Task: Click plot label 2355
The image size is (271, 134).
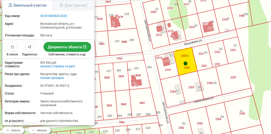Action: click(x=242, y=114)
